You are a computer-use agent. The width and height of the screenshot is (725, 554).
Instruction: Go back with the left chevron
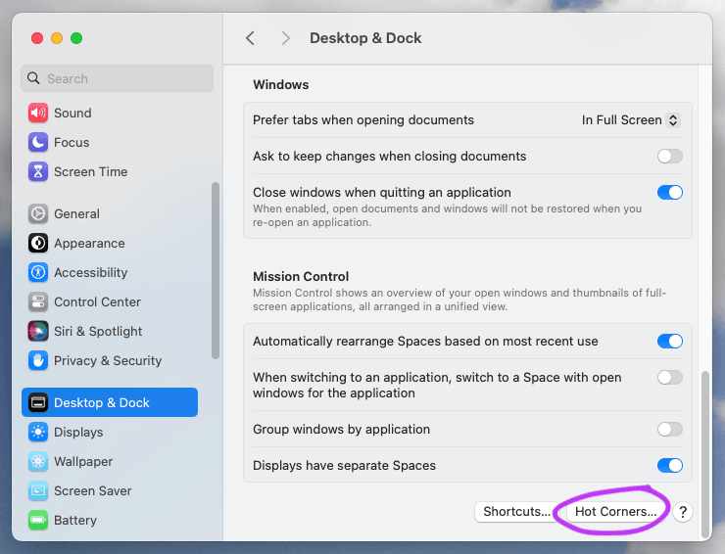coord(250,38)
